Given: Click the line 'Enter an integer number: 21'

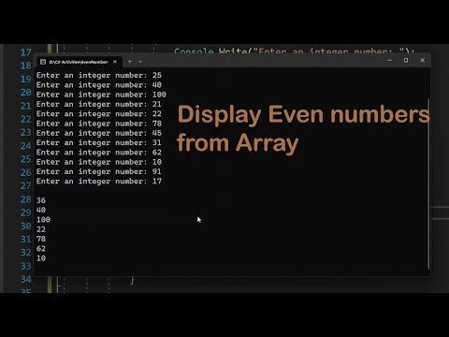Looking at the screenshot, I should (99, 104).
